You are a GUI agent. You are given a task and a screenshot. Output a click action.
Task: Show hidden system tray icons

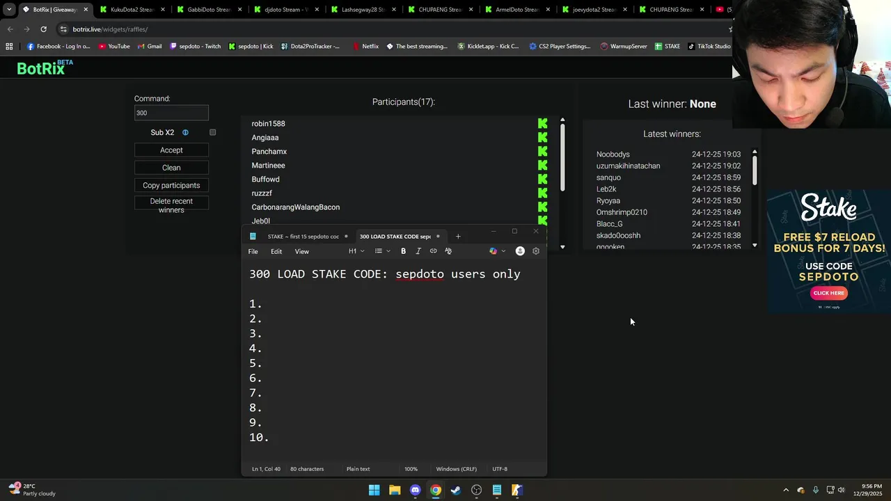pos(786,490)
